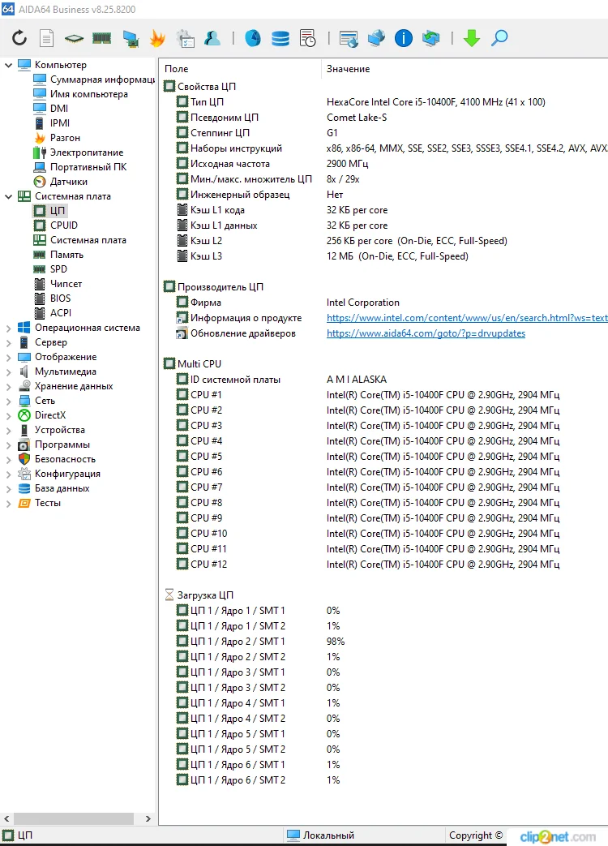Select Суммарная информация in the tree
This screenshot has width=608, height=846.
(94, 79)
